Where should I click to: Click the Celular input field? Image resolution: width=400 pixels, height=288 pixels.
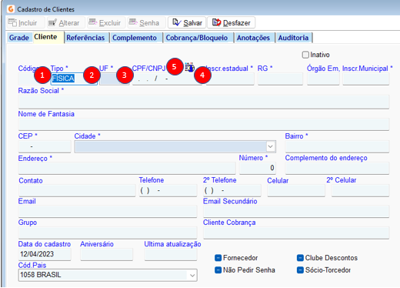point(296,191)
